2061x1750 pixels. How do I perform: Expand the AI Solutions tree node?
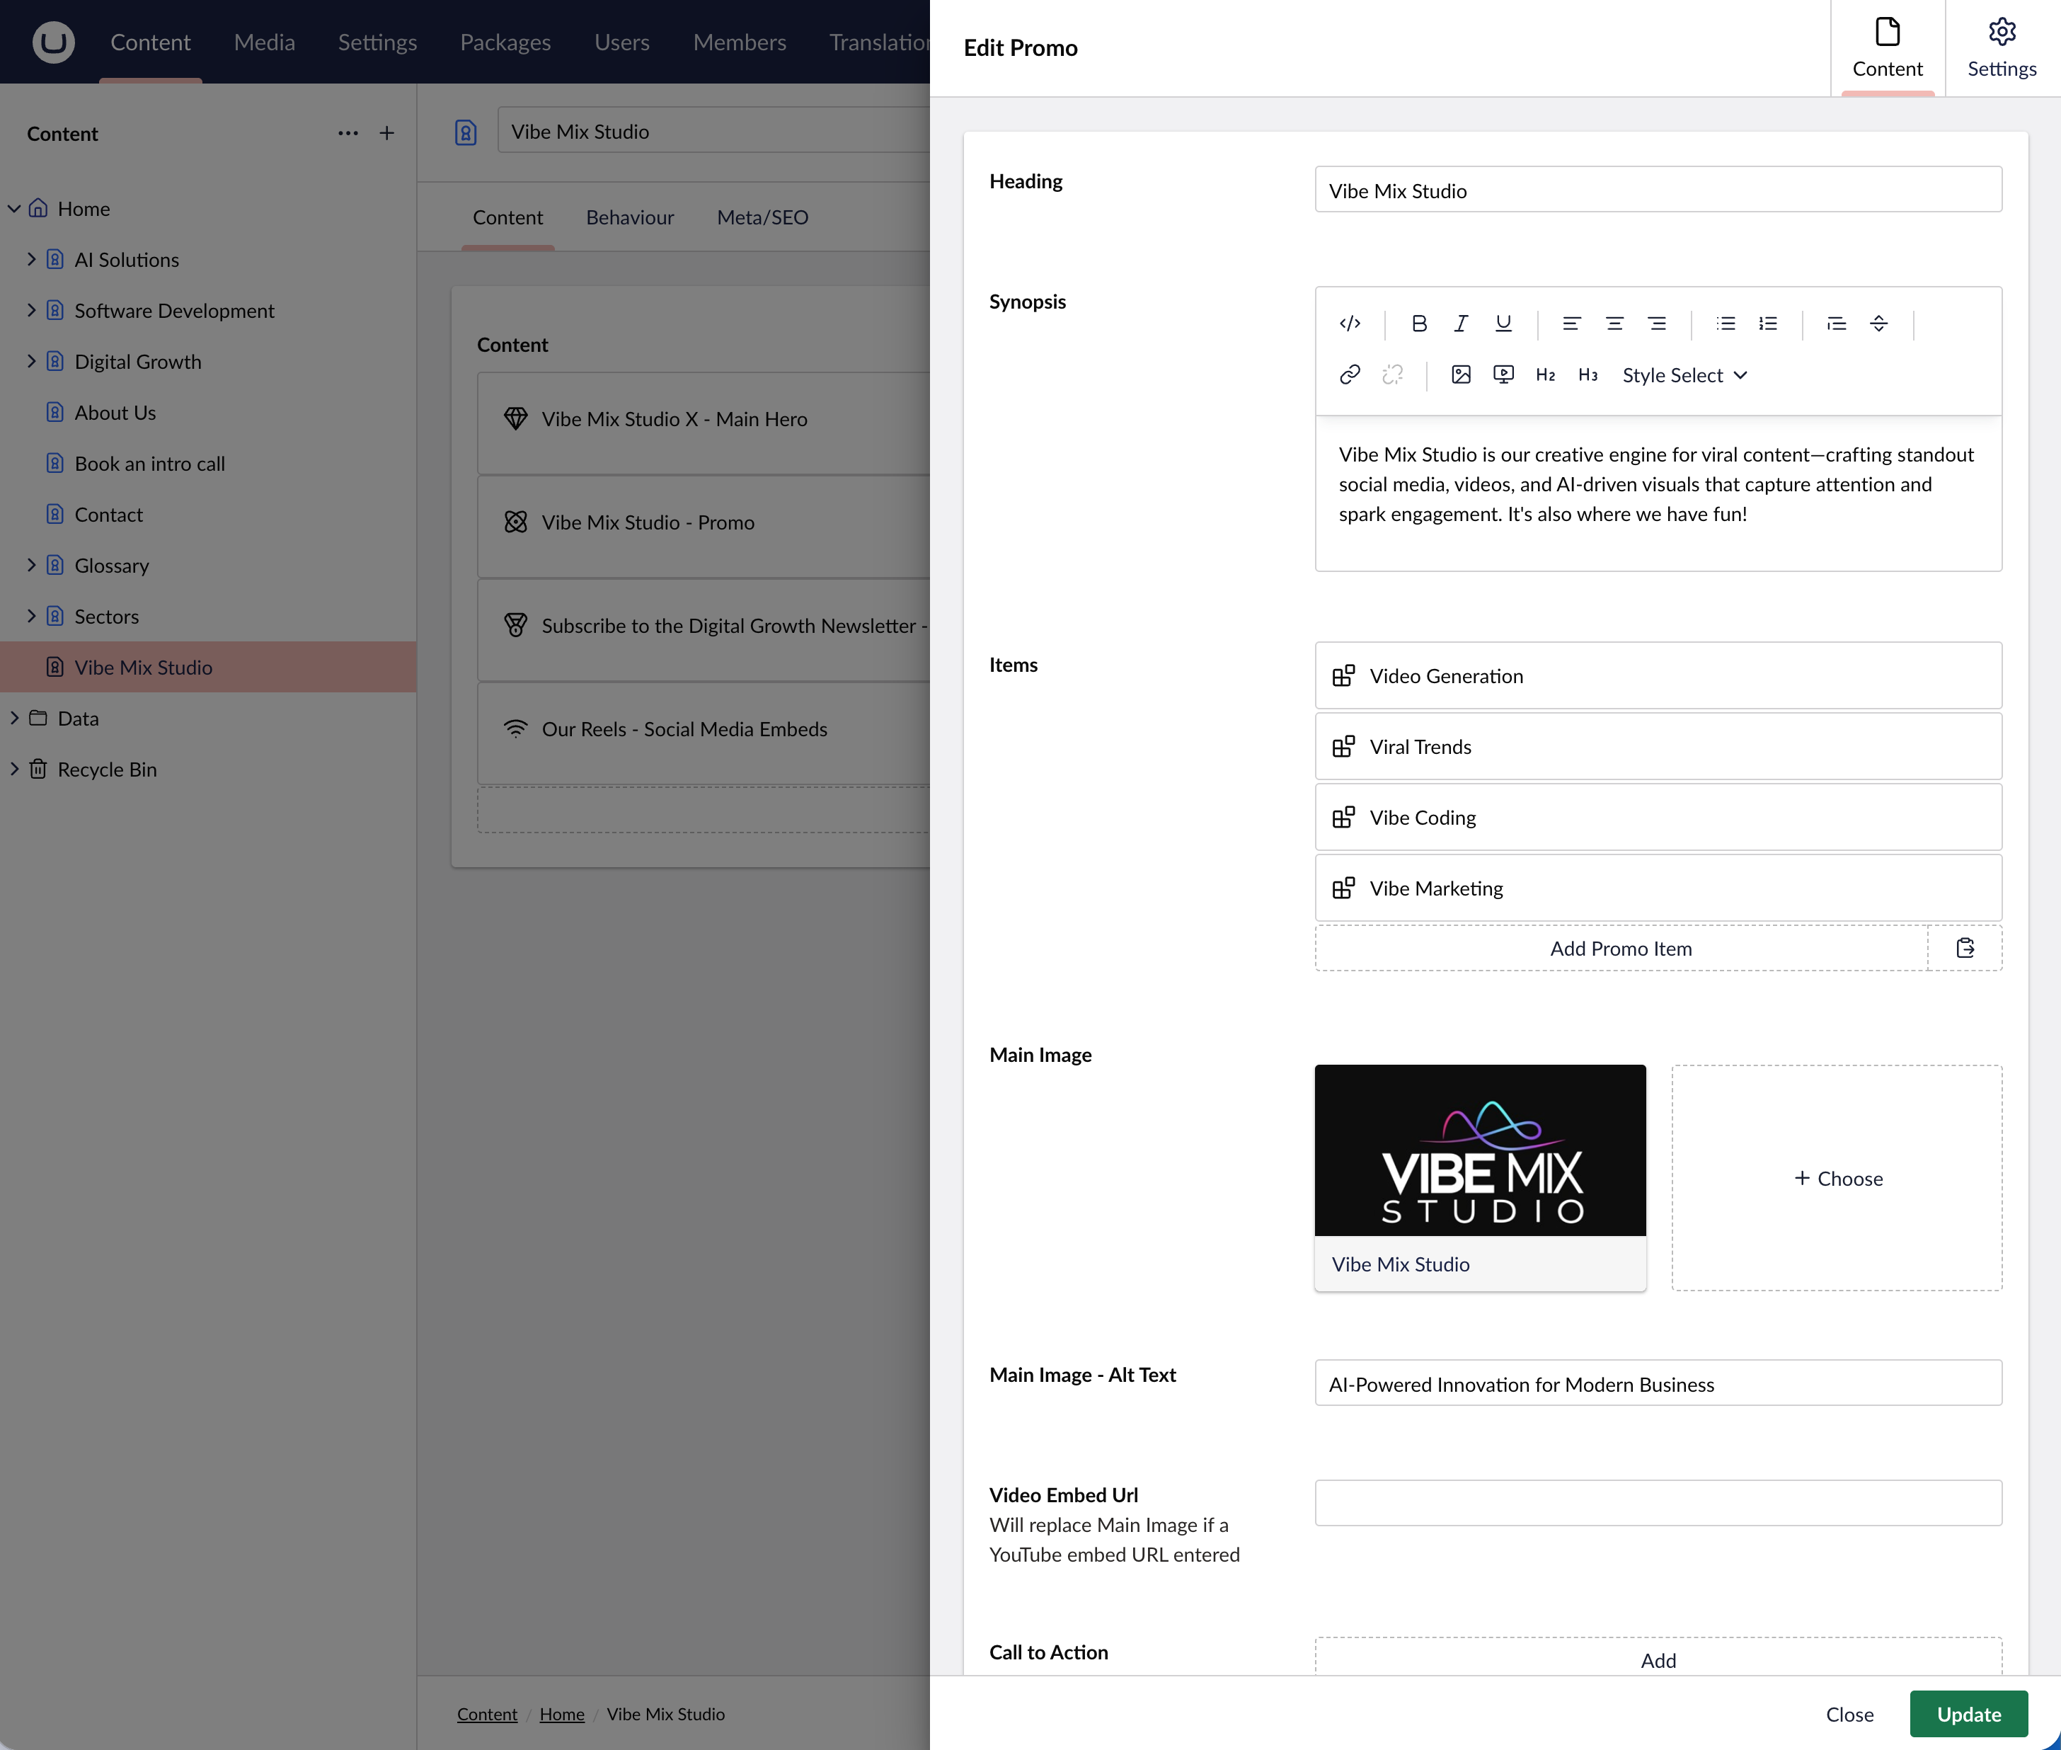(x=32, y=260)
